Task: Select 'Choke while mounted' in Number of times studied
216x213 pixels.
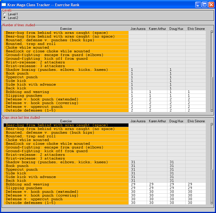Action: 66,47
